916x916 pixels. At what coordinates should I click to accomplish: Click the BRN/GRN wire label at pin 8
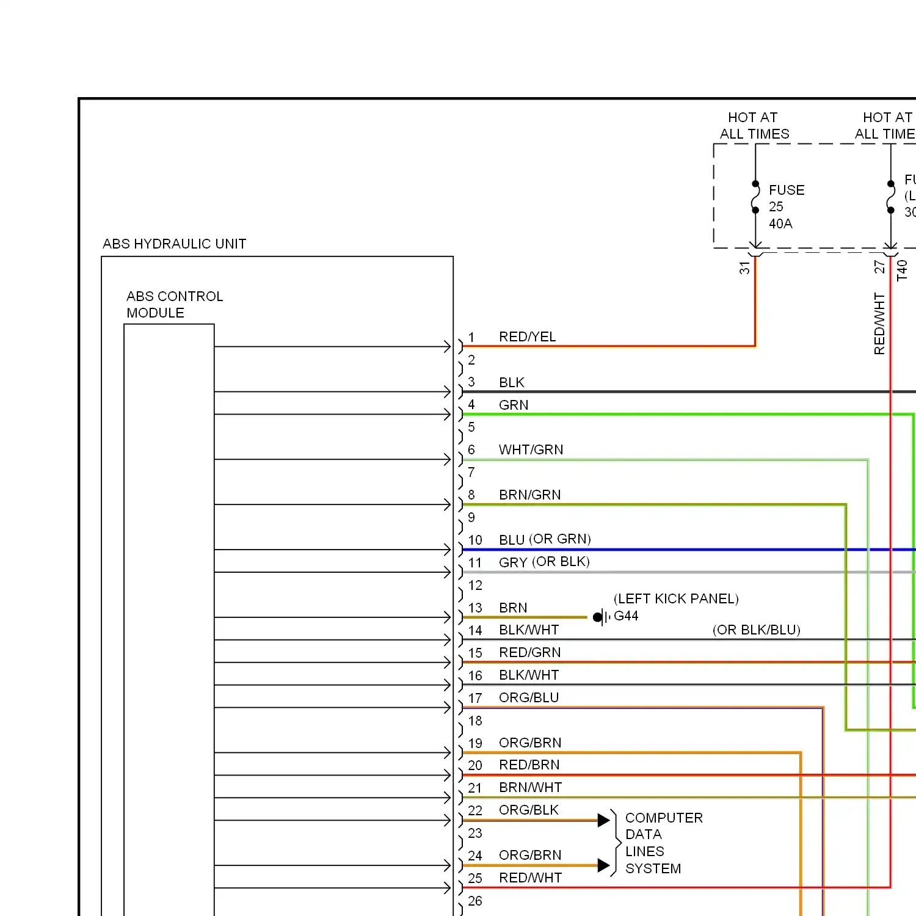(x=529, y=495)
